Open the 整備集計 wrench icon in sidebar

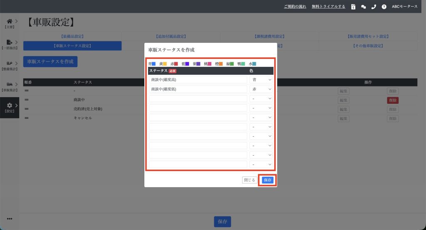pyautogui.click(x=10, y=64)
